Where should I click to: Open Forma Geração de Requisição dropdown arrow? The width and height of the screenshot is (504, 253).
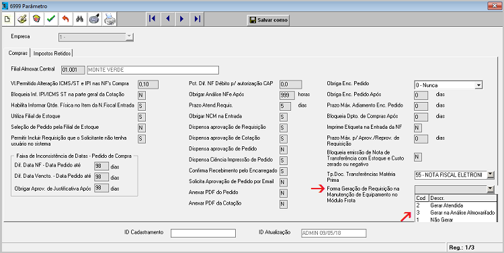(x=490, y=189)
